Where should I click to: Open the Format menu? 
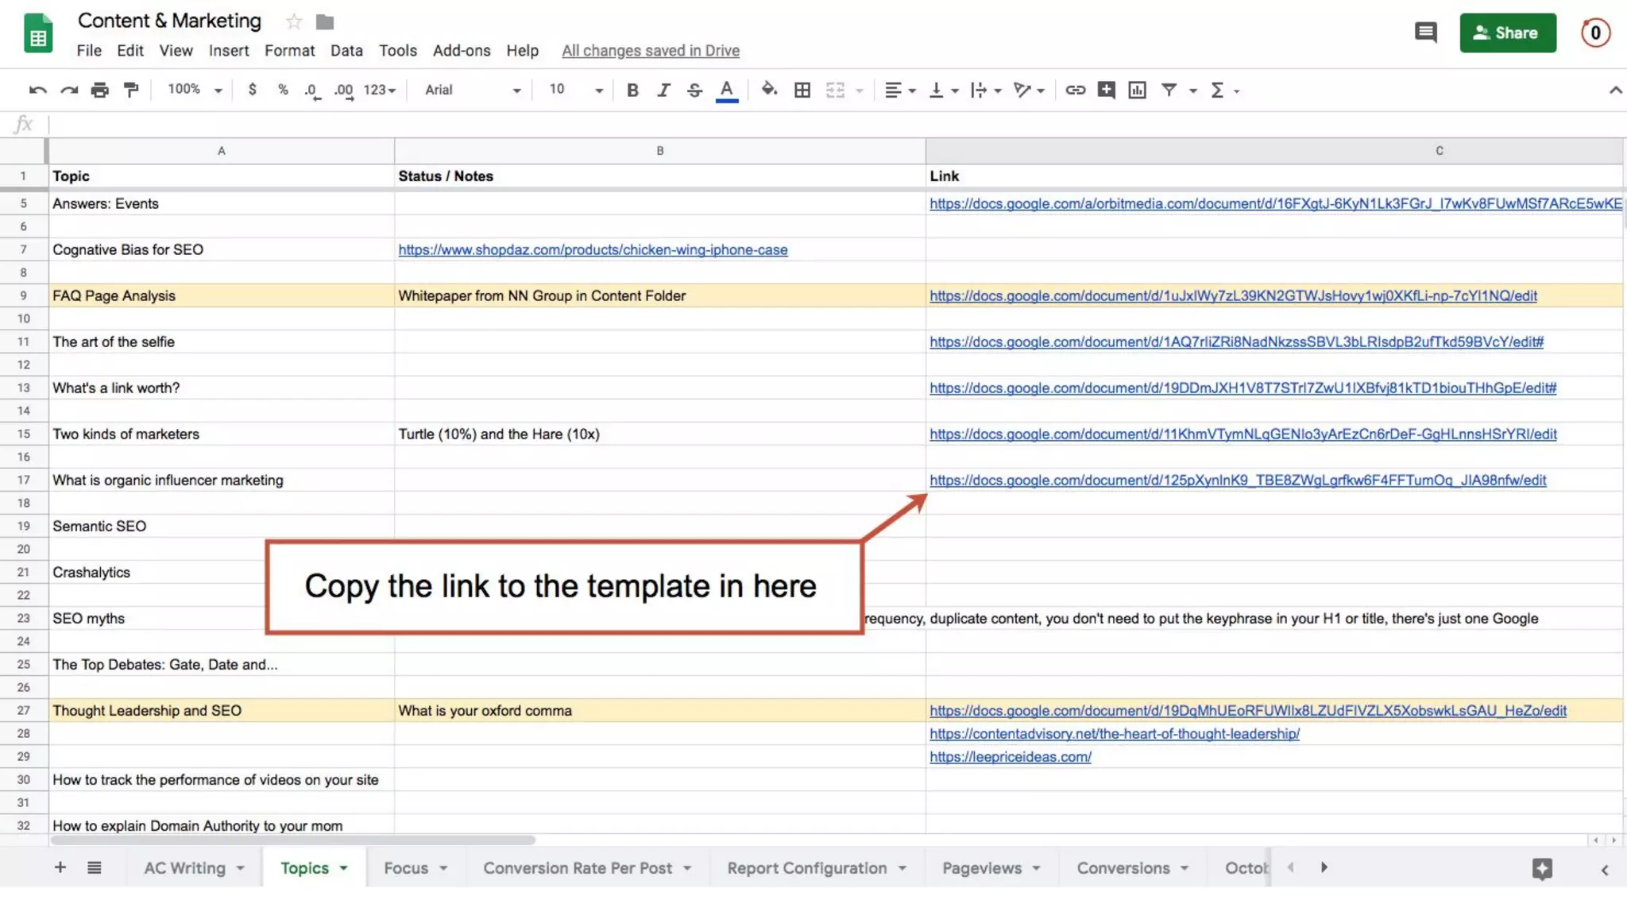point(289,50)
